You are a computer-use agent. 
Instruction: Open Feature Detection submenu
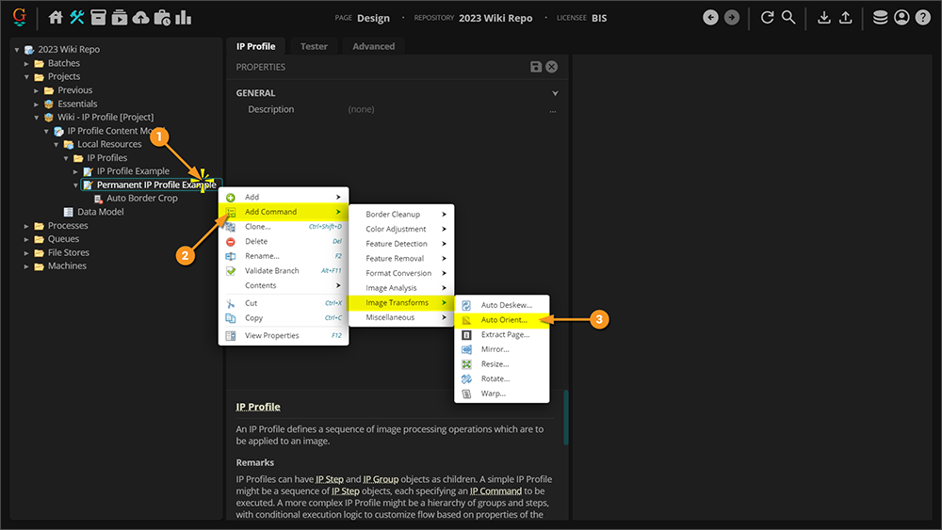click(x=401, y=244)
